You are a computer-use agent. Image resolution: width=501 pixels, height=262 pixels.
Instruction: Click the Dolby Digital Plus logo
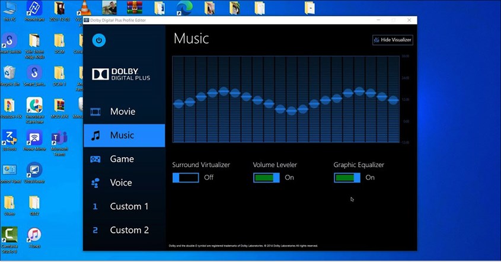(x=121, y=74)
